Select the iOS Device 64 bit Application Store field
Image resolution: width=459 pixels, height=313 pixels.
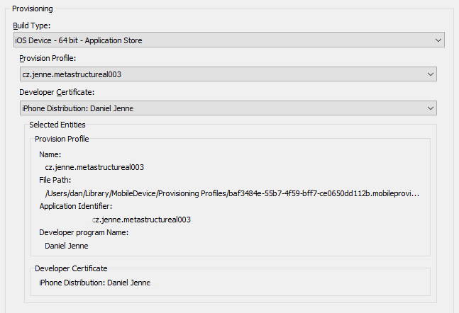(229, 40)
